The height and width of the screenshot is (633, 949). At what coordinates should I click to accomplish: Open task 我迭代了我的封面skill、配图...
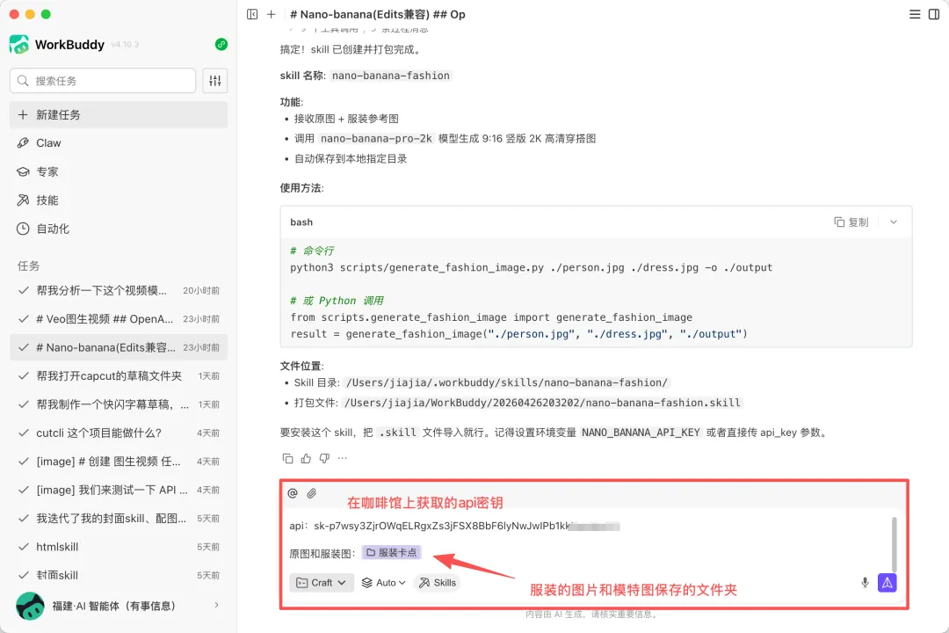point(118,519)
